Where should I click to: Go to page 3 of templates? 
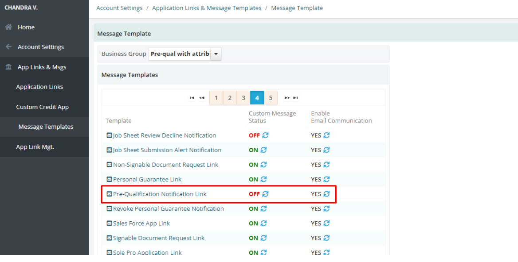pyautogui.click(x=243, y=98)
